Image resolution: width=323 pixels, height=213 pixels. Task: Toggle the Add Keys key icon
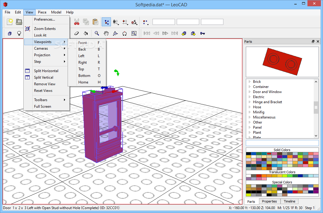pyautogui.click(x=202, y=34)
